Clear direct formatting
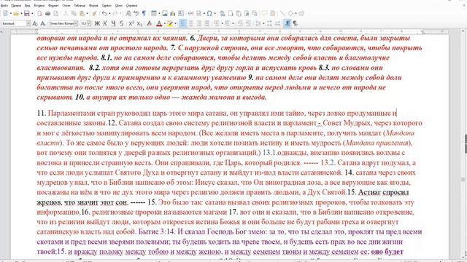Viewport: 467px width, 262px height. (149, 23)
